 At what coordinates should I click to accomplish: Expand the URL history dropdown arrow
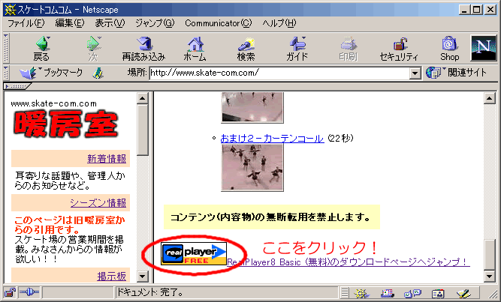click(x=415, y=73)
